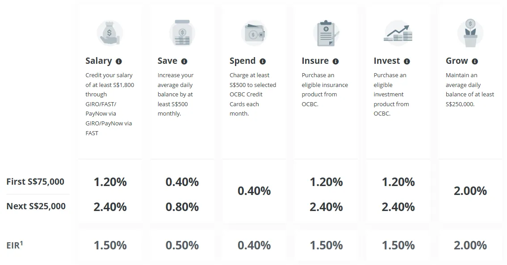Viewport: 507px width, 265px height.
Task: Click the Next S$25,000 row label
Action: pyautogui.click(x=36, y=206)
